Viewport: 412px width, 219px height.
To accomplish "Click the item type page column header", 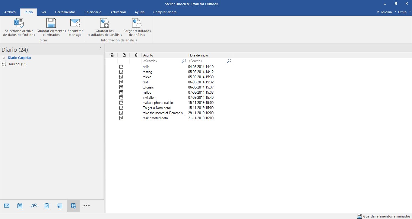I will [x=124, y=55].
